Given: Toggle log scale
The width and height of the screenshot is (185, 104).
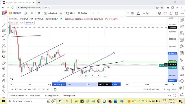Looking at the screenshot, I should tap(169, 90).
